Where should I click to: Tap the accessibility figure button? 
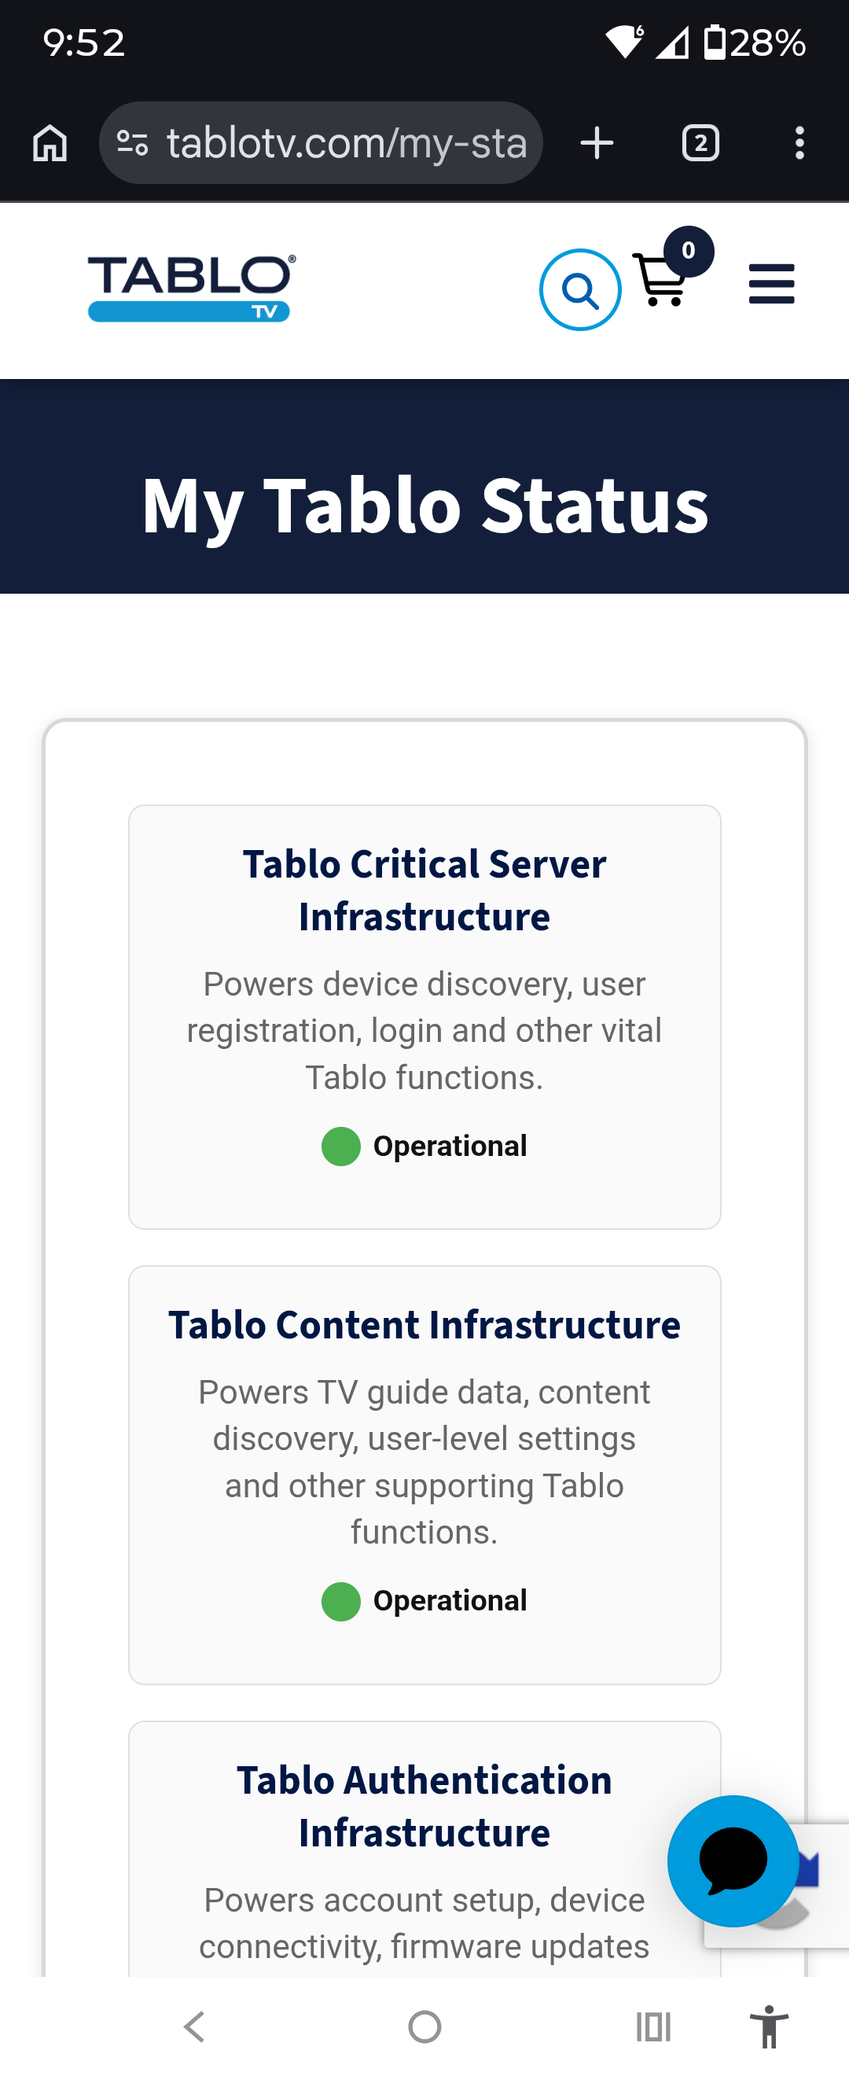pyautogui.click(x=770, y=2026)
